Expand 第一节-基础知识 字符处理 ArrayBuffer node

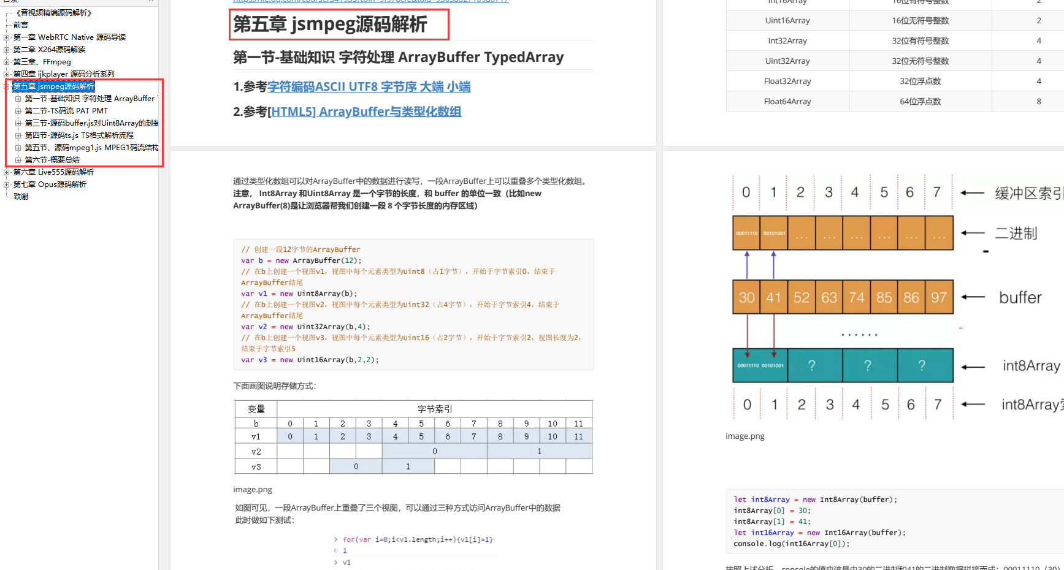point(18,99)
